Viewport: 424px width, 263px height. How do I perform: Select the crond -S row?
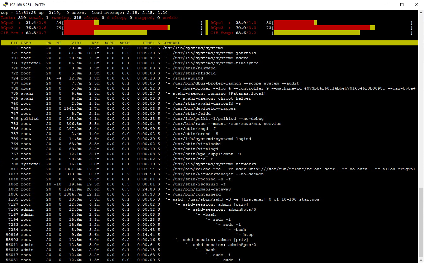click(209, 134)
